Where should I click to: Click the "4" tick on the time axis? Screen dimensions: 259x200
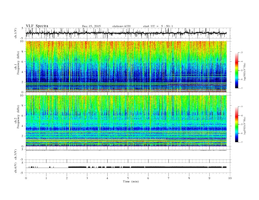[107, 178]
